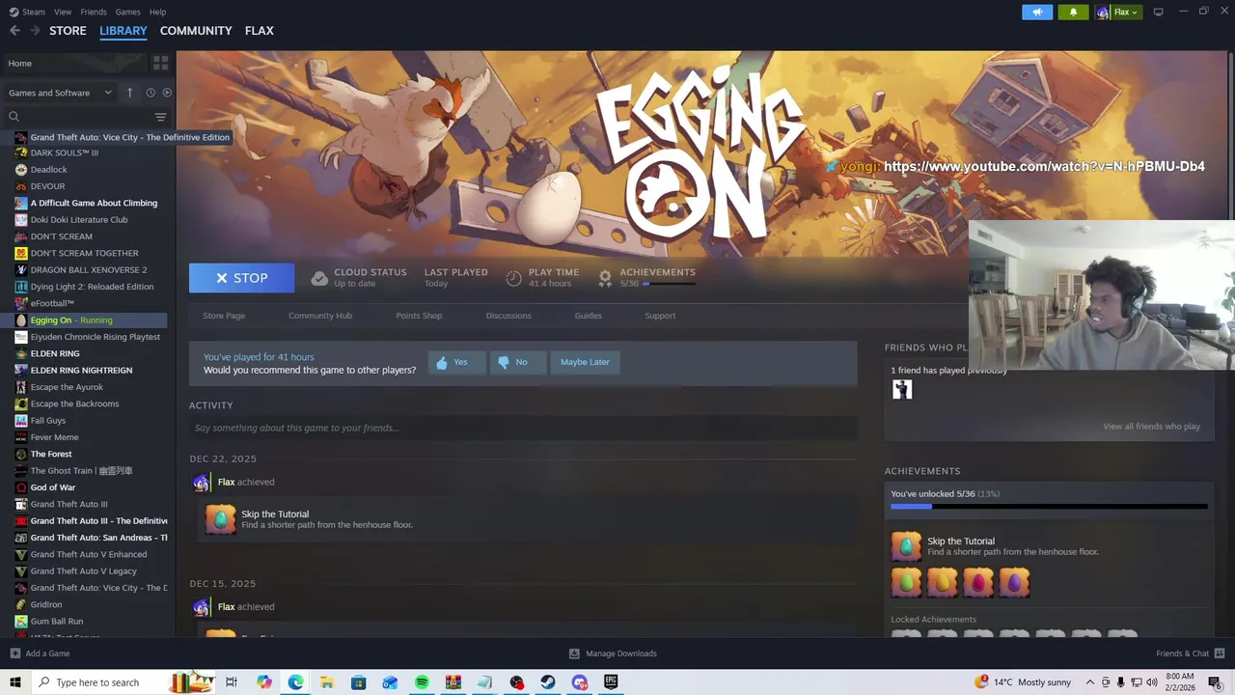Click the achievements progress bar in sidebar panel
This screenshot has height=695, width=1235.
point(1049,506)
